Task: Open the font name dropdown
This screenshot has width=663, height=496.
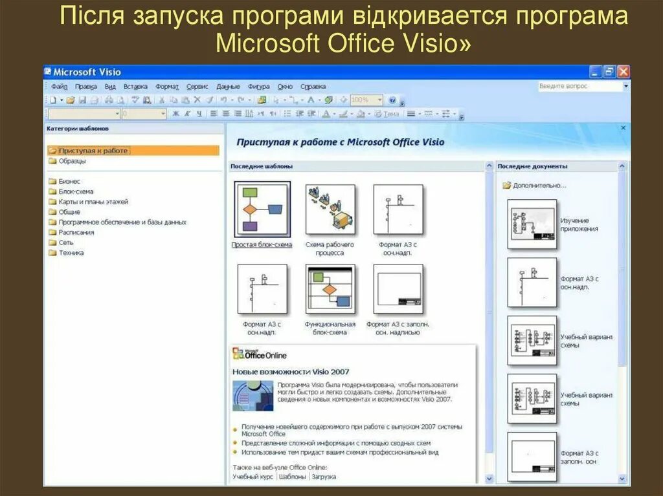Action: point(118,114)
